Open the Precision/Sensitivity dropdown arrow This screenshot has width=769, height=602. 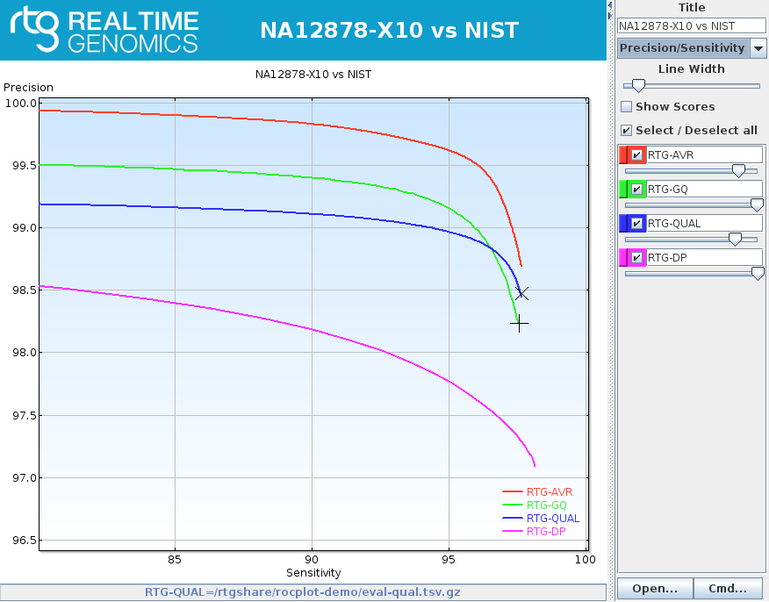(x=758, y=48)
